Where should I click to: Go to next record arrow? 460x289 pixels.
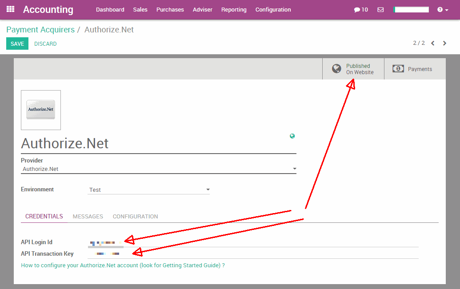(x=444, y=44)
